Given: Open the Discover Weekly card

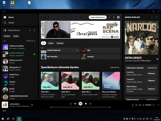Looking at the screenshot, I should click(x=111, y=85).
